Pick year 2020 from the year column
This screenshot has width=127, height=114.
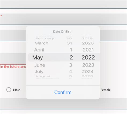(88, 43)
